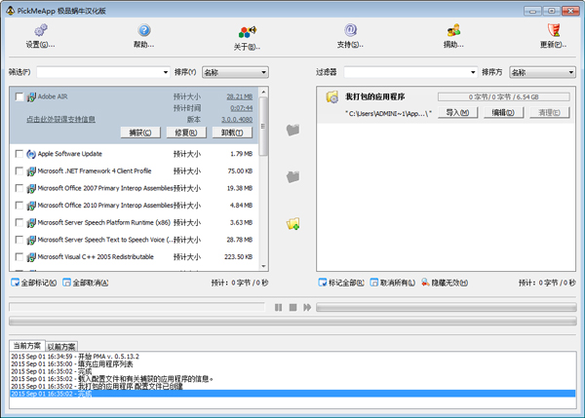This screenshot has width=585, height=418.
Task: Click the second gray box icon in middle
Action: pos(292,176)
